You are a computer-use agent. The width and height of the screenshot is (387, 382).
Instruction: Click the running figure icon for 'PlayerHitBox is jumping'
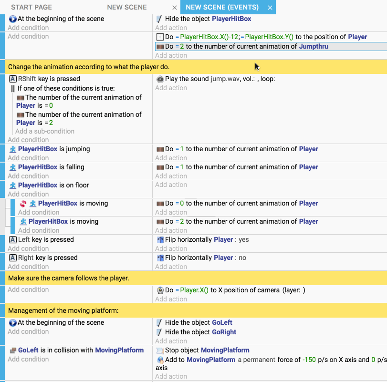pyautogui.click(x=12, y=149)
